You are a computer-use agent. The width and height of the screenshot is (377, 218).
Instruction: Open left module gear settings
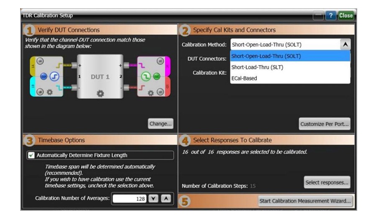(x=49, y=92)
